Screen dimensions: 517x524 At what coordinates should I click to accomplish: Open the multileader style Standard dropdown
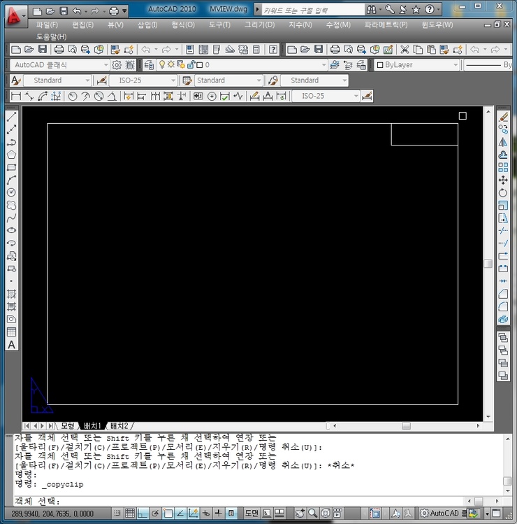click(314, 80)
